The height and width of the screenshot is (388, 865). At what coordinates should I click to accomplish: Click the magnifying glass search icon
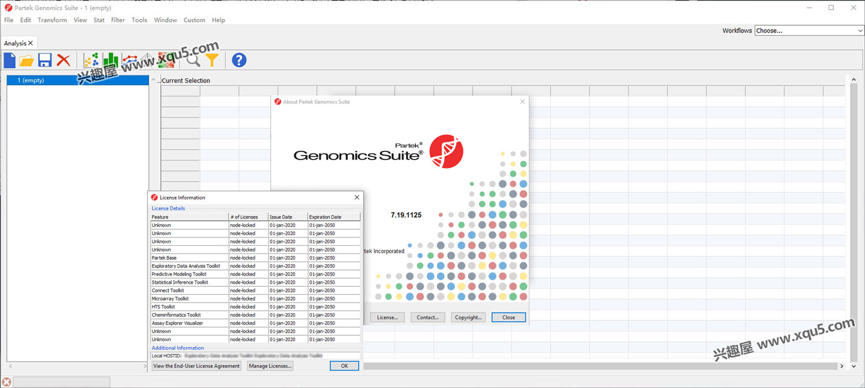[193, 60]
